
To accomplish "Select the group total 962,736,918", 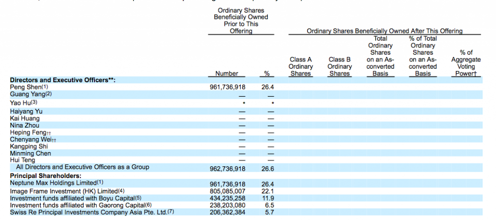I will click(x=226, y=169).
